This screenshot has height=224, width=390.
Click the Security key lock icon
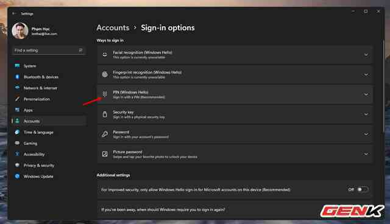105,114
